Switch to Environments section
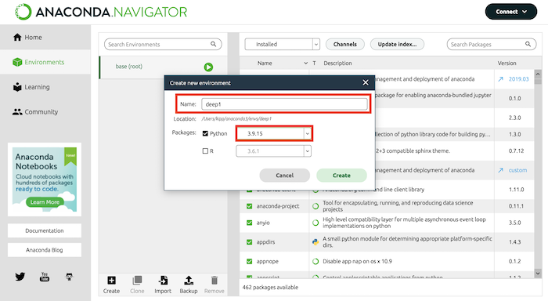548x301 pixels. tap(45, 62)
